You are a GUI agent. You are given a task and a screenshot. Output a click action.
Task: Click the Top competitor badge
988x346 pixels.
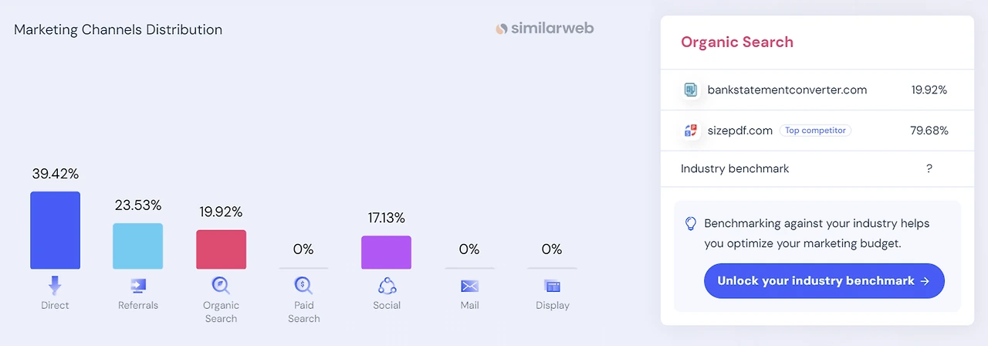coord(815,131)
